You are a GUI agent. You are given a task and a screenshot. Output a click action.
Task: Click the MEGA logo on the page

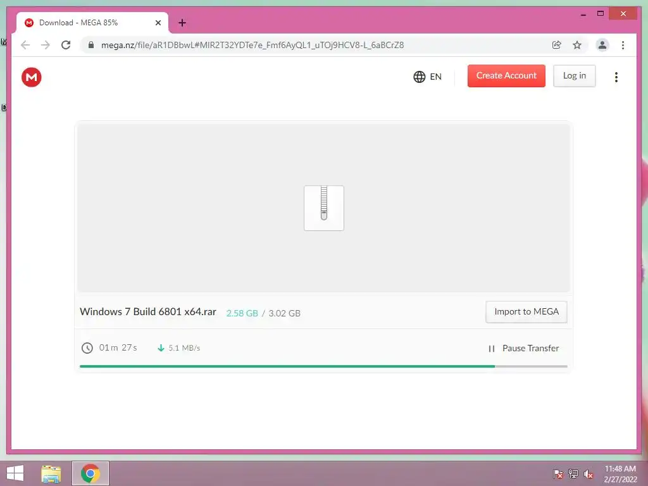click(32, 77)
